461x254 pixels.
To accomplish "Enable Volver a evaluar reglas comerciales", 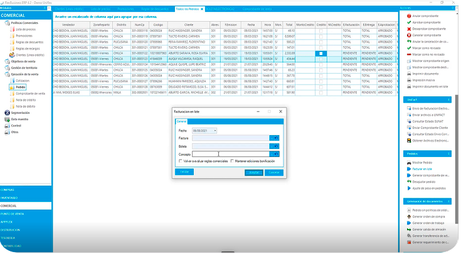I will click(180, 161).
